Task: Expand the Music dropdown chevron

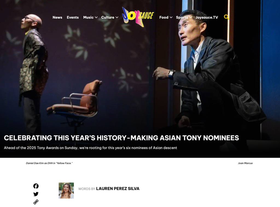Action: [x=96, y=17]
